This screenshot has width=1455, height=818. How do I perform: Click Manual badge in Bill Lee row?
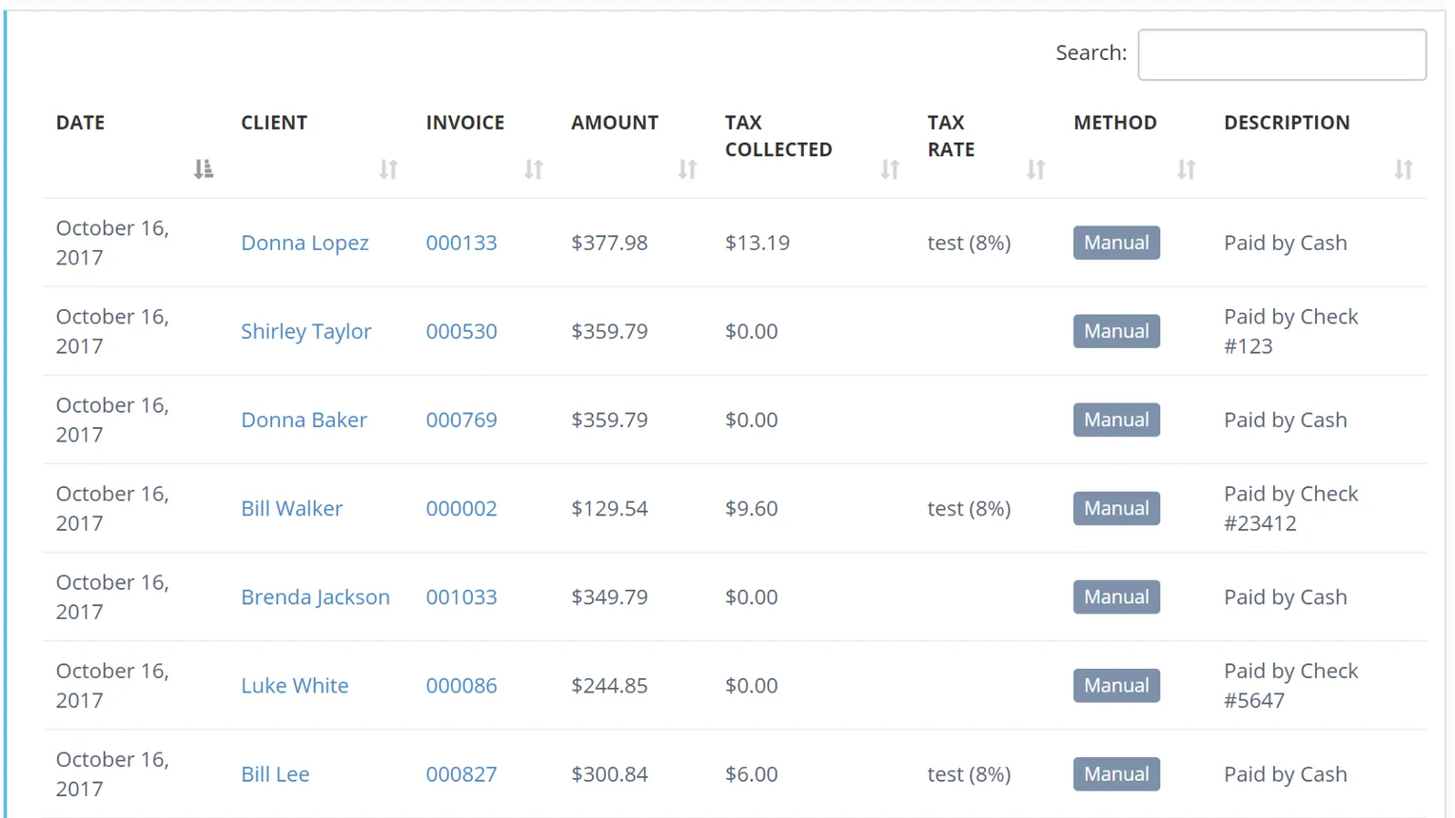click(1117, 774)
